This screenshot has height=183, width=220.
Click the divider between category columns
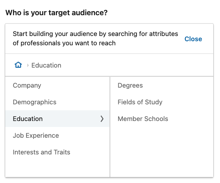tap(110, 127)
